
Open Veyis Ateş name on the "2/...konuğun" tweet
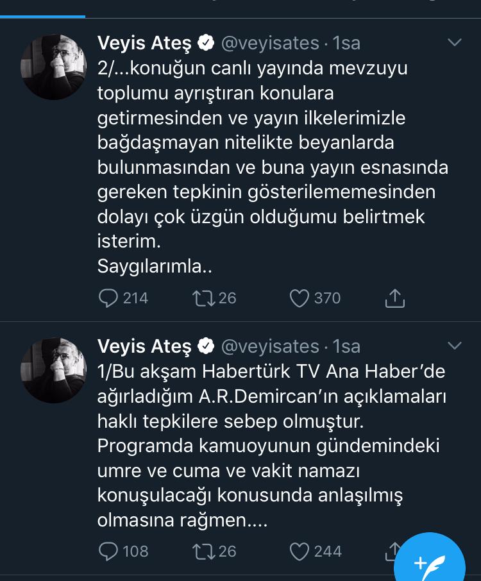[x=144, y=44]
